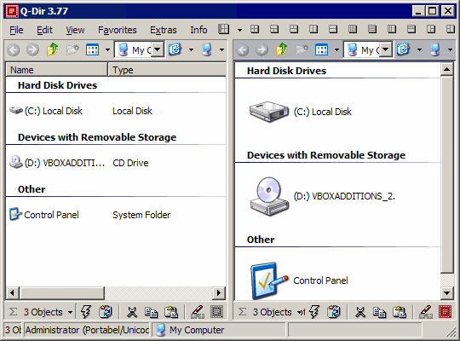Click the left pane refresh explorer icon
Image resolution: width=460 pixels, height=341 pixels.
click(175, 49)
